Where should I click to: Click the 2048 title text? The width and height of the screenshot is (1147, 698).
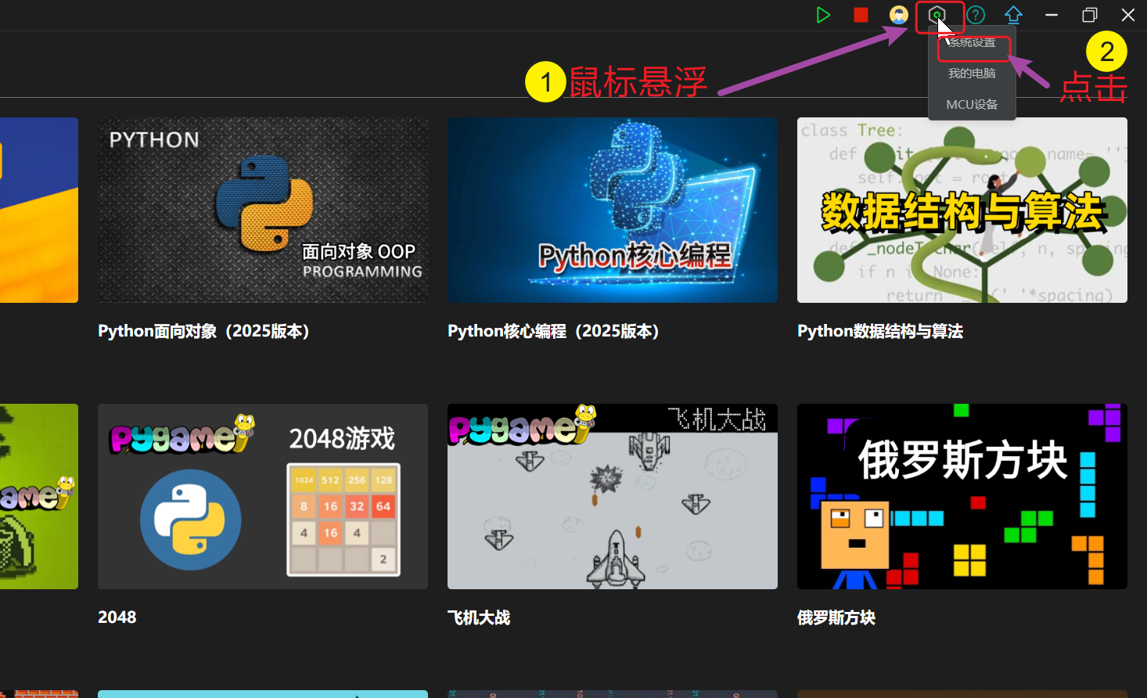click(117, 617)
